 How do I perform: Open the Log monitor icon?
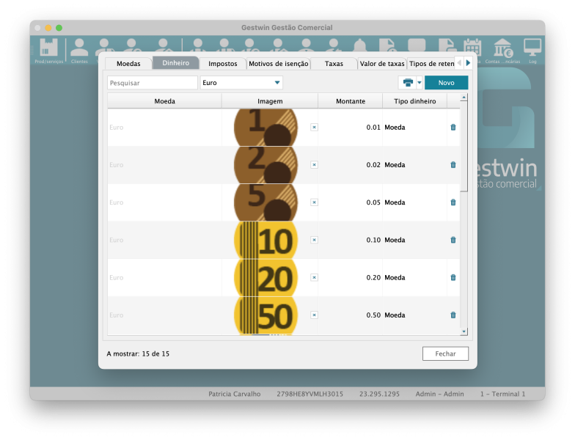[532, 50]
